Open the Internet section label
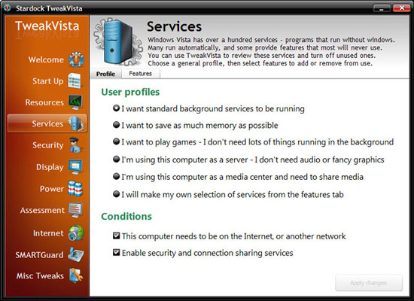 (x=48, y=233)
